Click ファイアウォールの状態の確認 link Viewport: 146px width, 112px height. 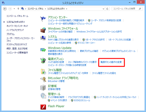[x=60, y=32]
